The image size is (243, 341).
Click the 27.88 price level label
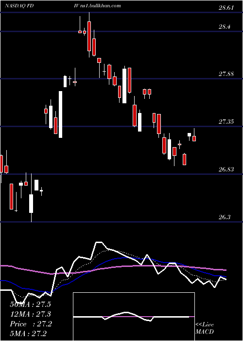[226, 74]
